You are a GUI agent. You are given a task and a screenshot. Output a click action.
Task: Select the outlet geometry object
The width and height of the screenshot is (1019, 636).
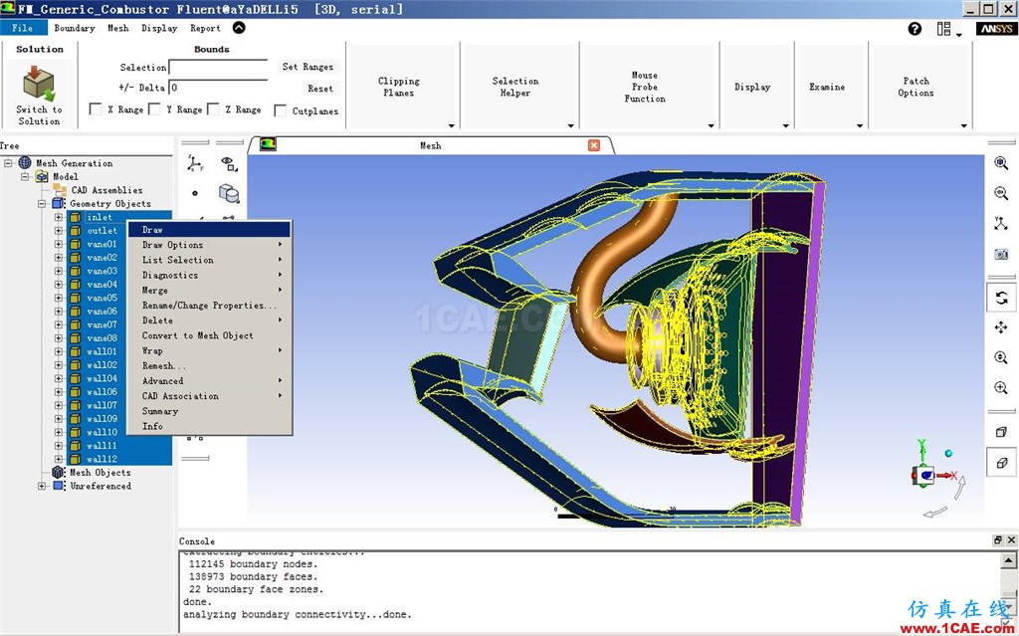(x=102, y=231)
